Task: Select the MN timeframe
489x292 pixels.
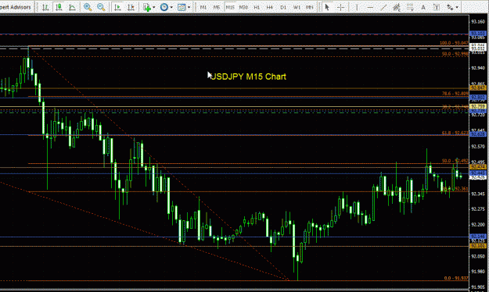Action: pos(309,7)
